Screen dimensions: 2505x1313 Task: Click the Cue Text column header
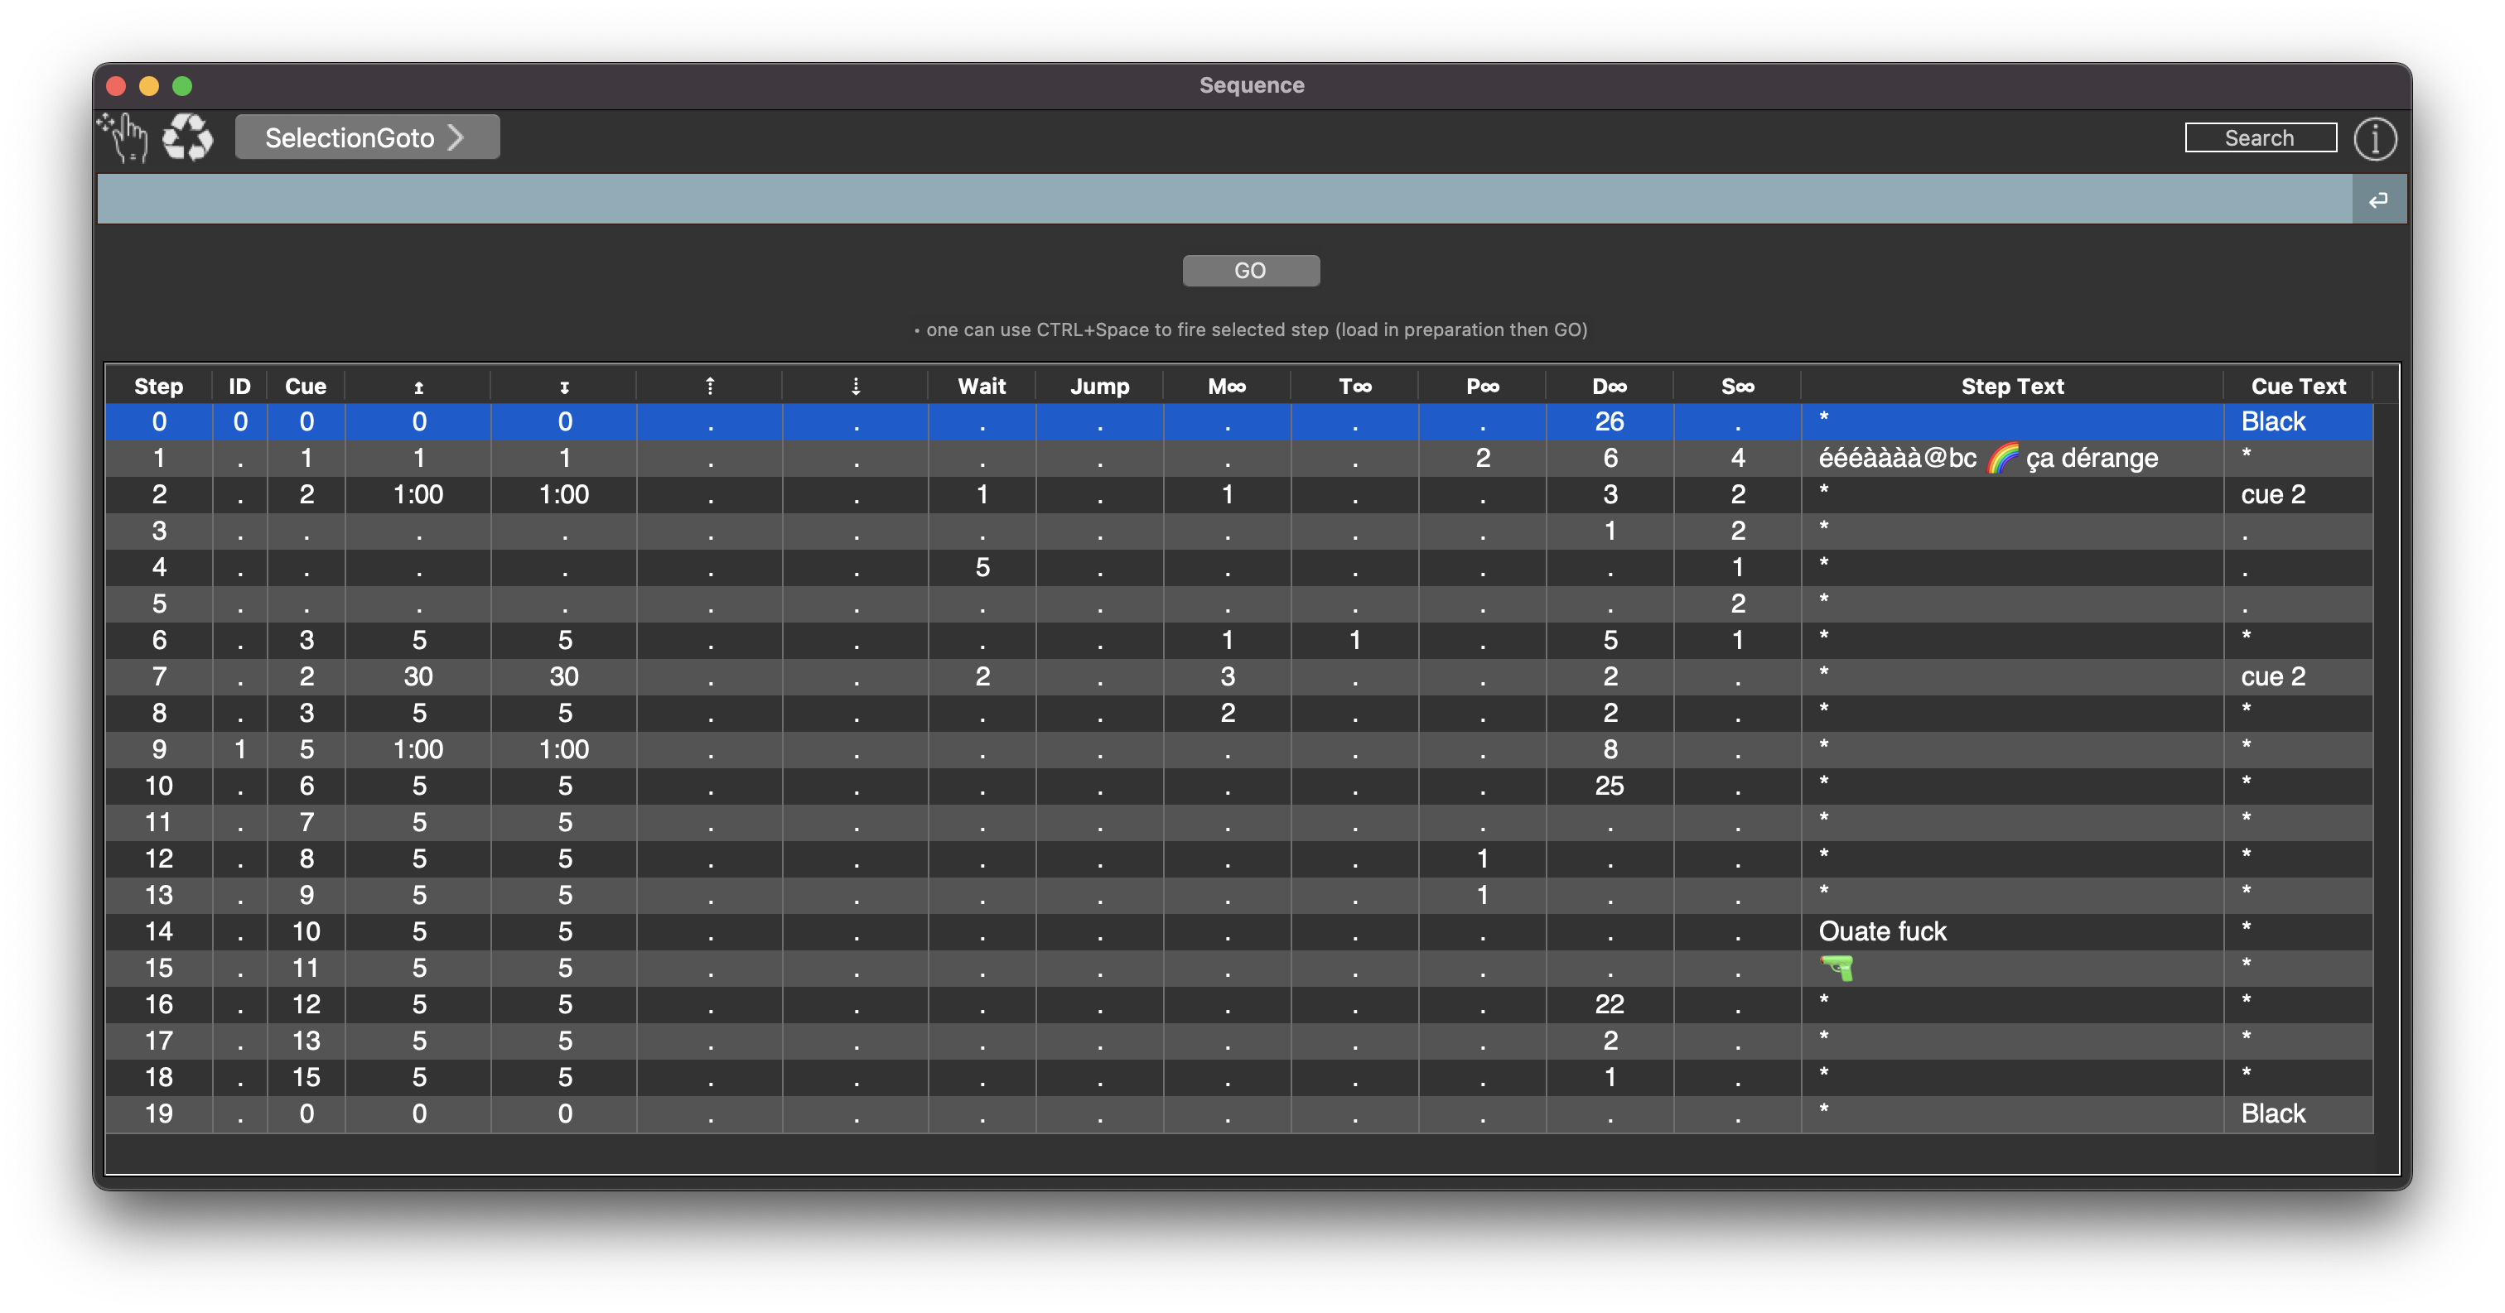(x=2297, y=387)
